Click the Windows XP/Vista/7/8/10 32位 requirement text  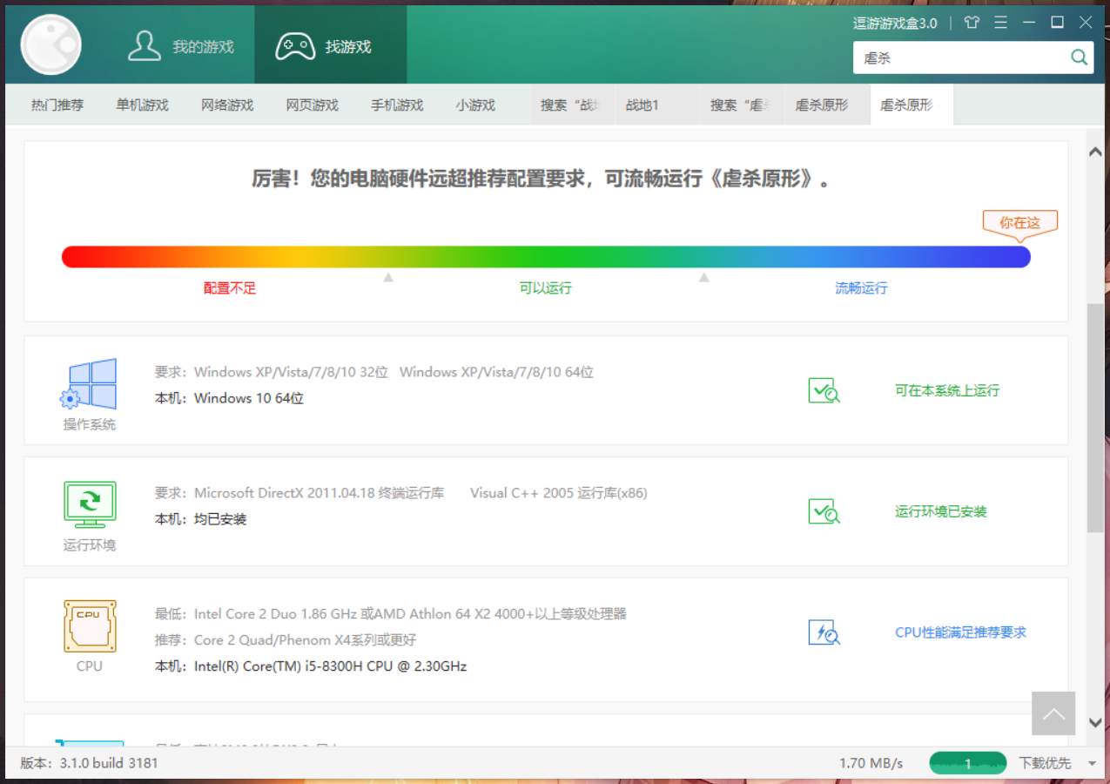click(x=291, y=372)
